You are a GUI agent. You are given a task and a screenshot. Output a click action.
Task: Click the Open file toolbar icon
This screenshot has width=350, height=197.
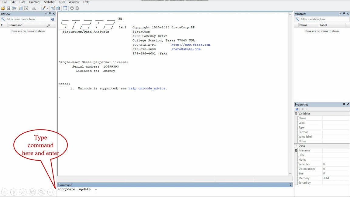coord(3,8)
